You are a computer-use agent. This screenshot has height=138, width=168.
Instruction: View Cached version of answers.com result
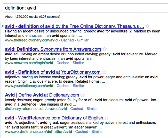click(x=63, y=63)
